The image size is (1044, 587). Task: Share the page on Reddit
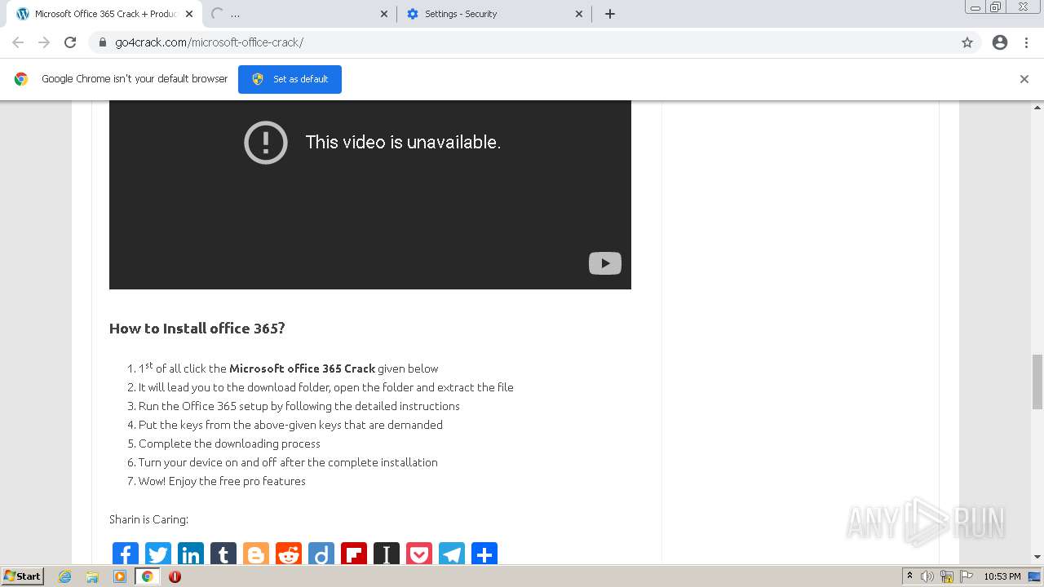tap(289, 554)
